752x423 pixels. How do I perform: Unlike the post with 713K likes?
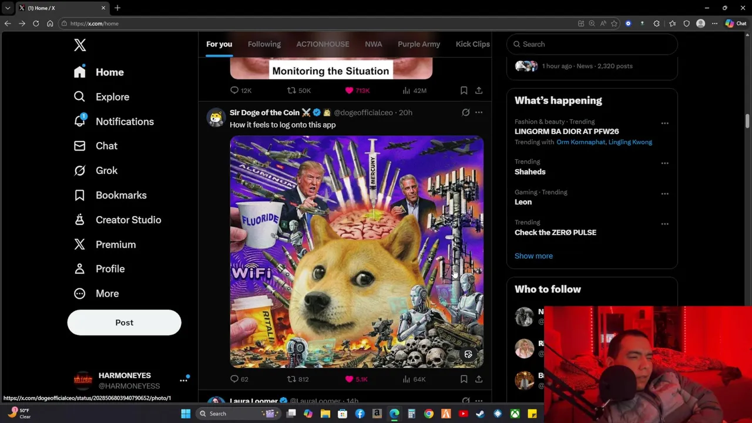tap(357, 90)
